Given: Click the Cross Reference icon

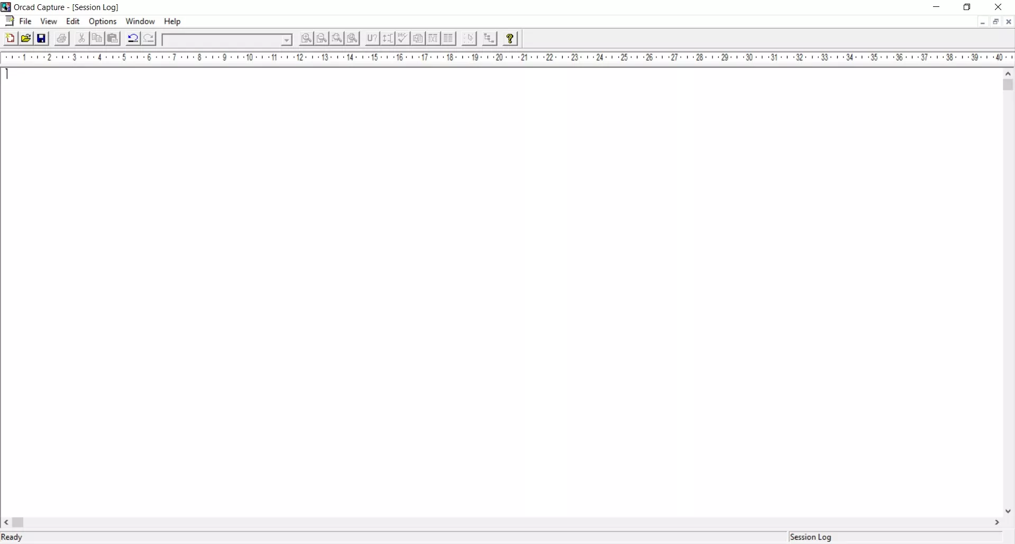Looking at the screenshot, I should pyautogui.click(x=434, y=39).
